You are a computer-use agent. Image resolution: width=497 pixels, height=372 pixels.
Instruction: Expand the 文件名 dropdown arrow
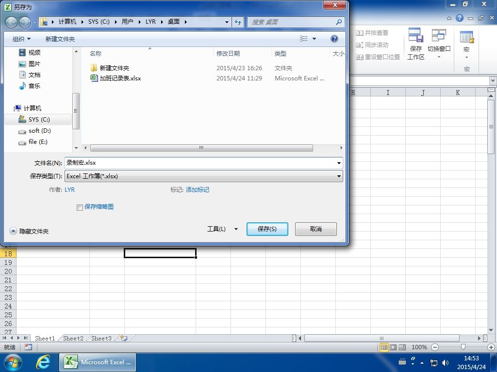point(339,163)
